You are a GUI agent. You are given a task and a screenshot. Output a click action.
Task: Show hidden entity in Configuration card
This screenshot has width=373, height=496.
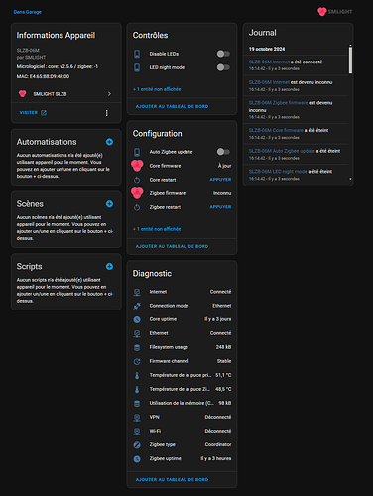pyautogui.click(x=157, y=229)
